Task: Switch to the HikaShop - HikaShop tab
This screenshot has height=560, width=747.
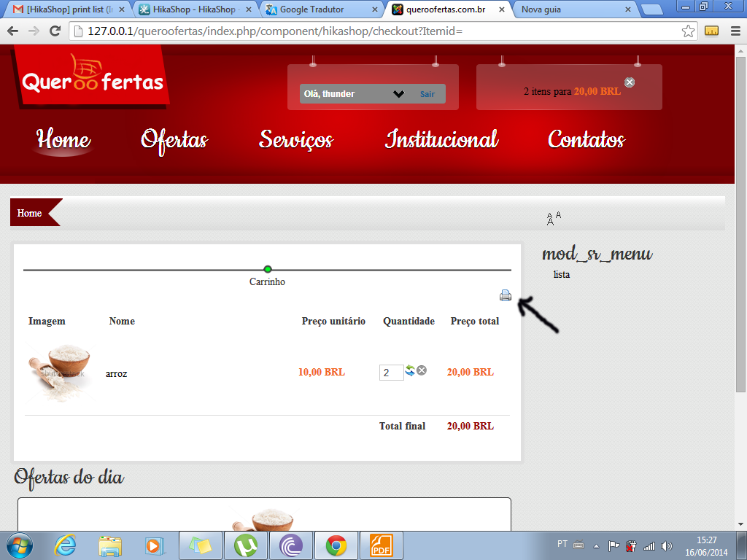Action: [x=196, y=9]
